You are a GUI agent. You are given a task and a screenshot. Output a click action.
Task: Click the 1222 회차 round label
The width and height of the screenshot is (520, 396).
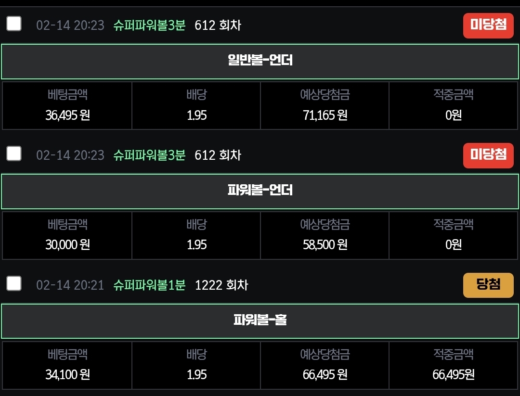pyautogui.click(x=221, y=285)
